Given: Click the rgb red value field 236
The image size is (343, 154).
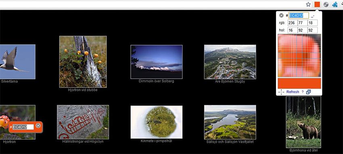Looking at the screenshot, I should pos(293,23).
